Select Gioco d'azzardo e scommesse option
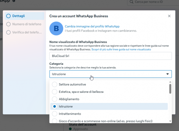The height and width of the screenshot is (131, 179). (x=55, y=121)
